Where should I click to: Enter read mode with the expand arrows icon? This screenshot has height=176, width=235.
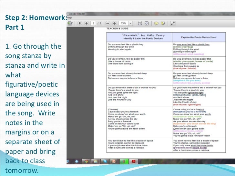point(173,23)
